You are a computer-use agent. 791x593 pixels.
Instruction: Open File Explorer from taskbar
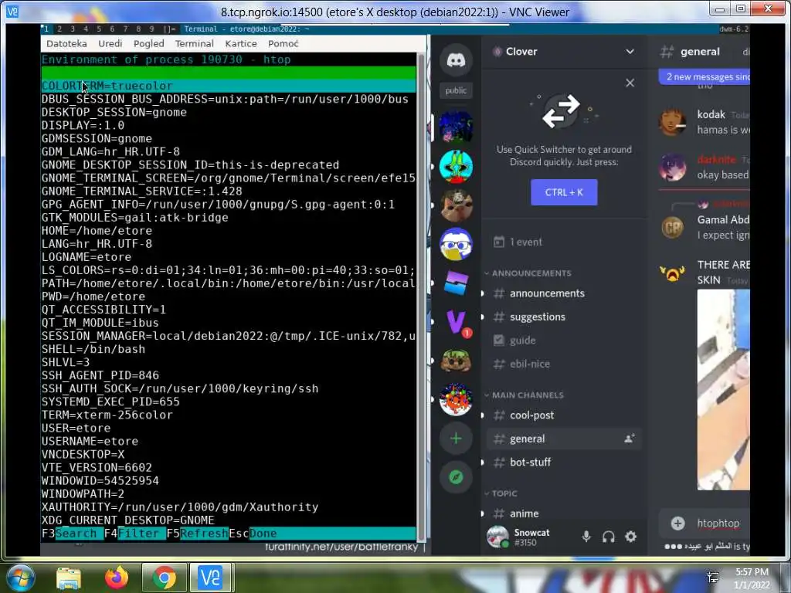[x=69, y=578]
